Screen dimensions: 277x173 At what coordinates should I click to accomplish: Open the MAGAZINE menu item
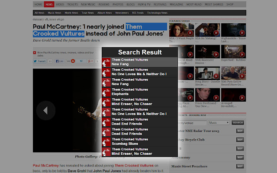pos(177,4)
